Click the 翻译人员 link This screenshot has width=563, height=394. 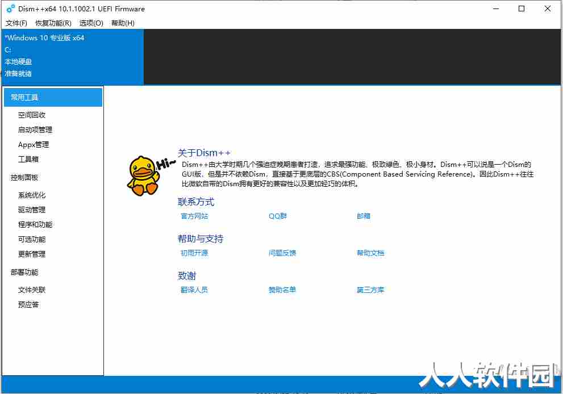[x=194, y=290]
